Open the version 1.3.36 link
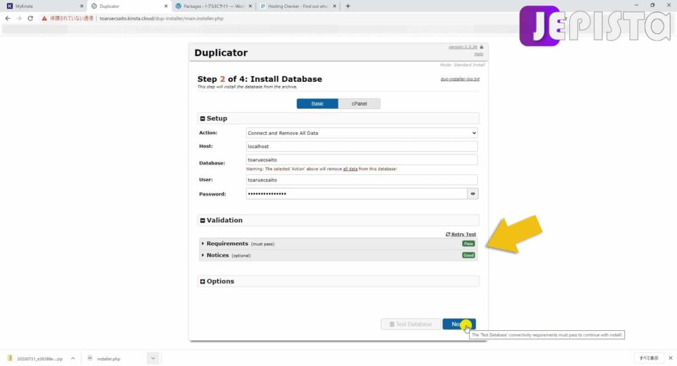 462,47
